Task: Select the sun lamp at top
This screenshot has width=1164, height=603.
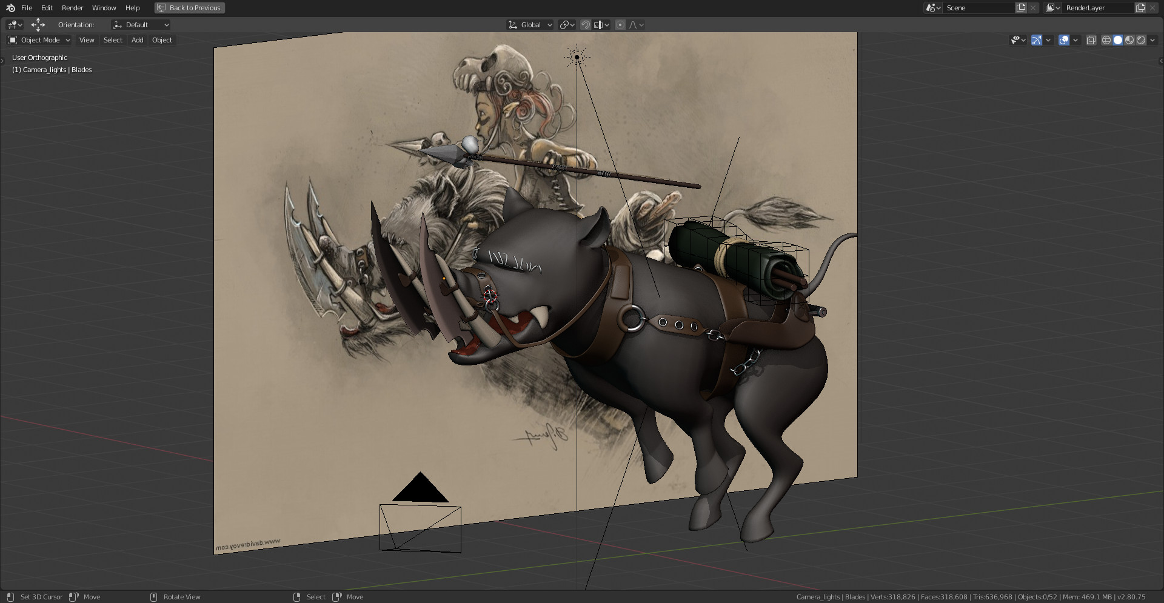Action: click(577, 58)
